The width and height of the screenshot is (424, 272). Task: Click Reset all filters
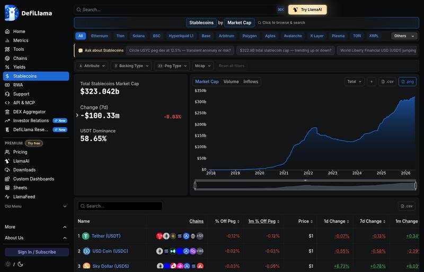tap(231, 66)
